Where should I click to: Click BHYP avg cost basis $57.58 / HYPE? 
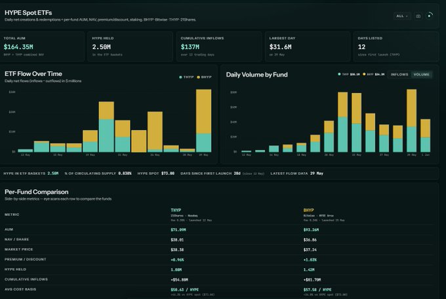click(317, 290)
